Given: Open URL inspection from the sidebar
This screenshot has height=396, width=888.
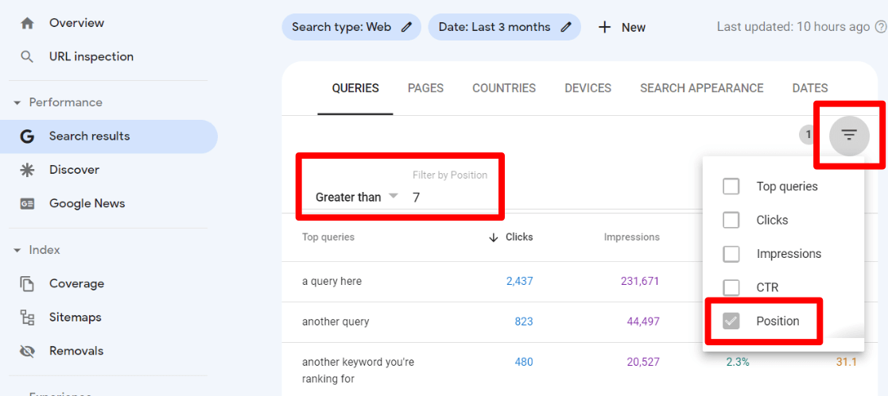Looking at the screenshot, I should (91, 56).
